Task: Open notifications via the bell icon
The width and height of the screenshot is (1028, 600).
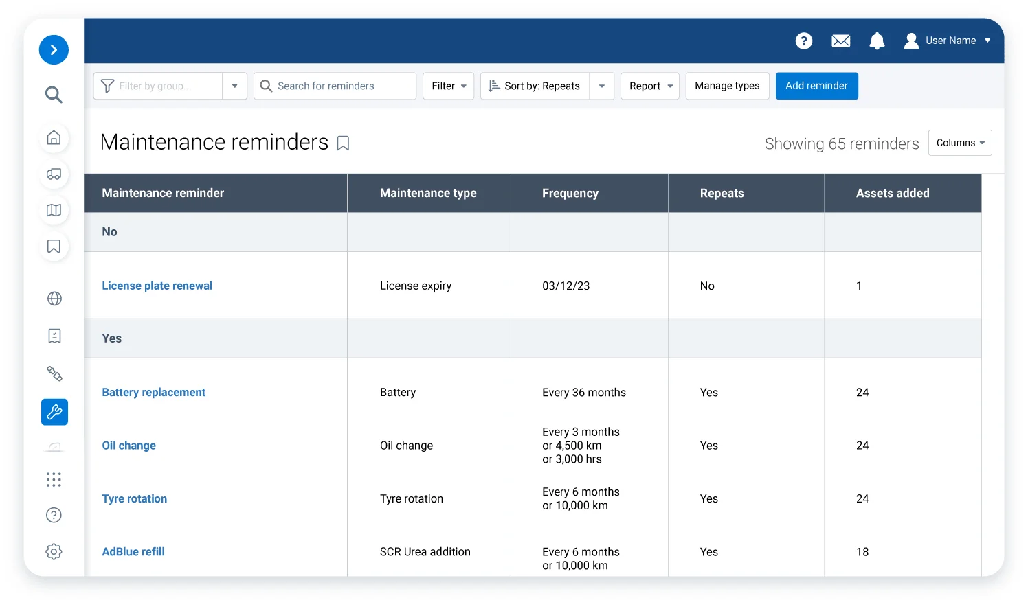Action: click(877, 41)
